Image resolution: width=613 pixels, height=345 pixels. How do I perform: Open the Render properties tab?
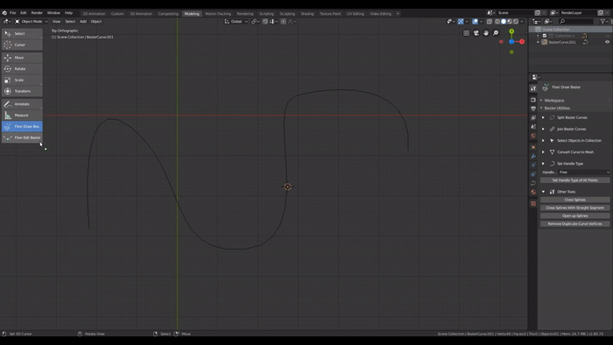(x=533, y=100)
